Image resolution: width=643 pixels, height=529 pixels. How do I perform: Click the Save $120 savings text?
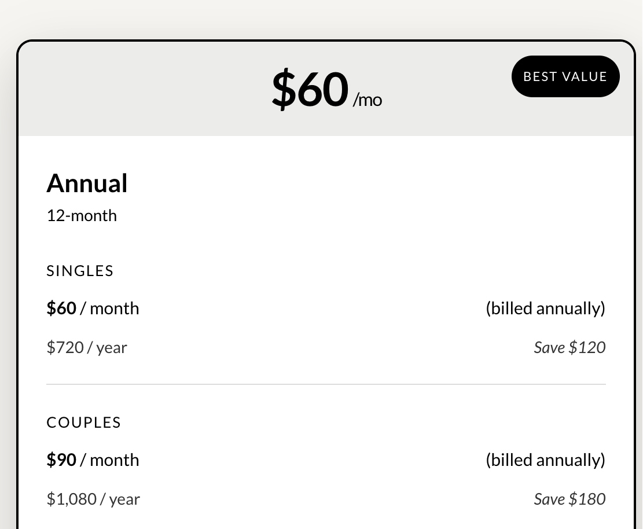(569, 348)
